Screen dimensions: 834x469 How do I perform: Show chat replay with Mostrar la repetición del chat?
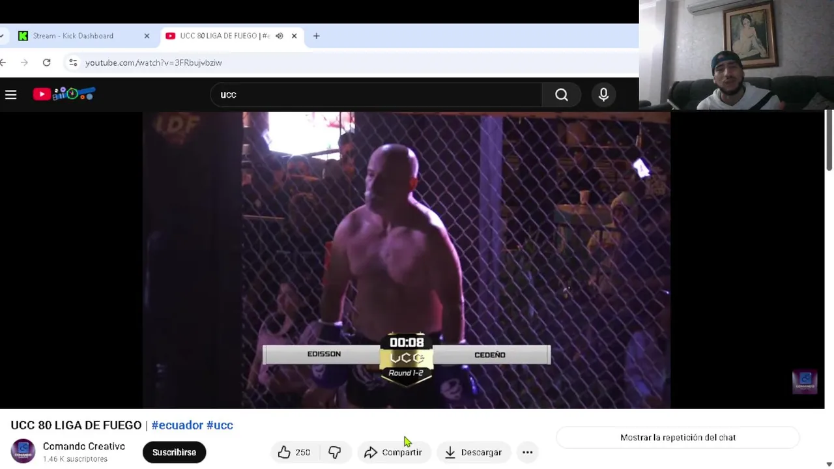click(678, 438)
